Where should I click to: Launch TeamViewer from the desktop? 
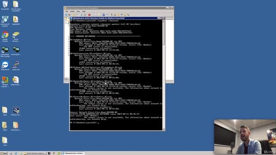(x=5, y=66)
